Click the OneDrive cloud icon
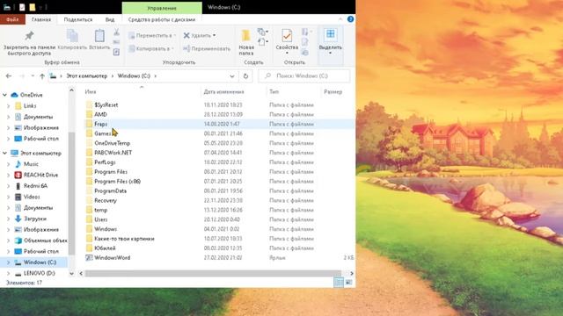Image resolution: width=563 pixels, height=316 pixels. (x=14, y=95)
